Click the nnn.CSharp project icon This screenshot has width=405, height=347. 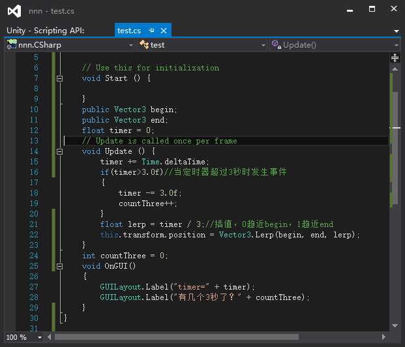[x=12, y=44]
